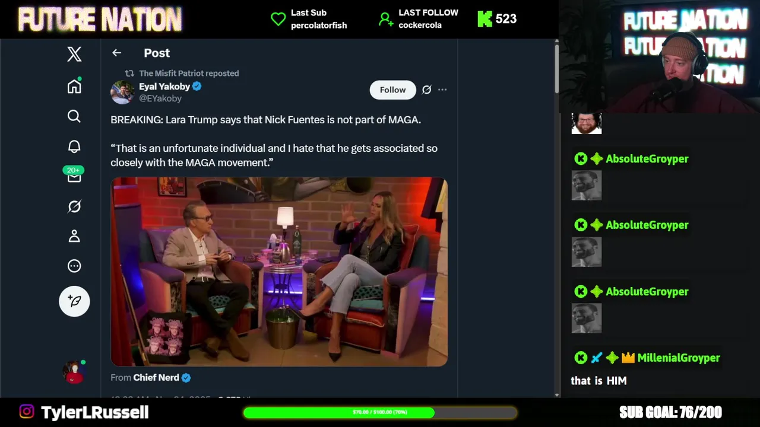Go back with the left arrow
The height and width of the screenshot is (427, 760).
coord(116,53)
